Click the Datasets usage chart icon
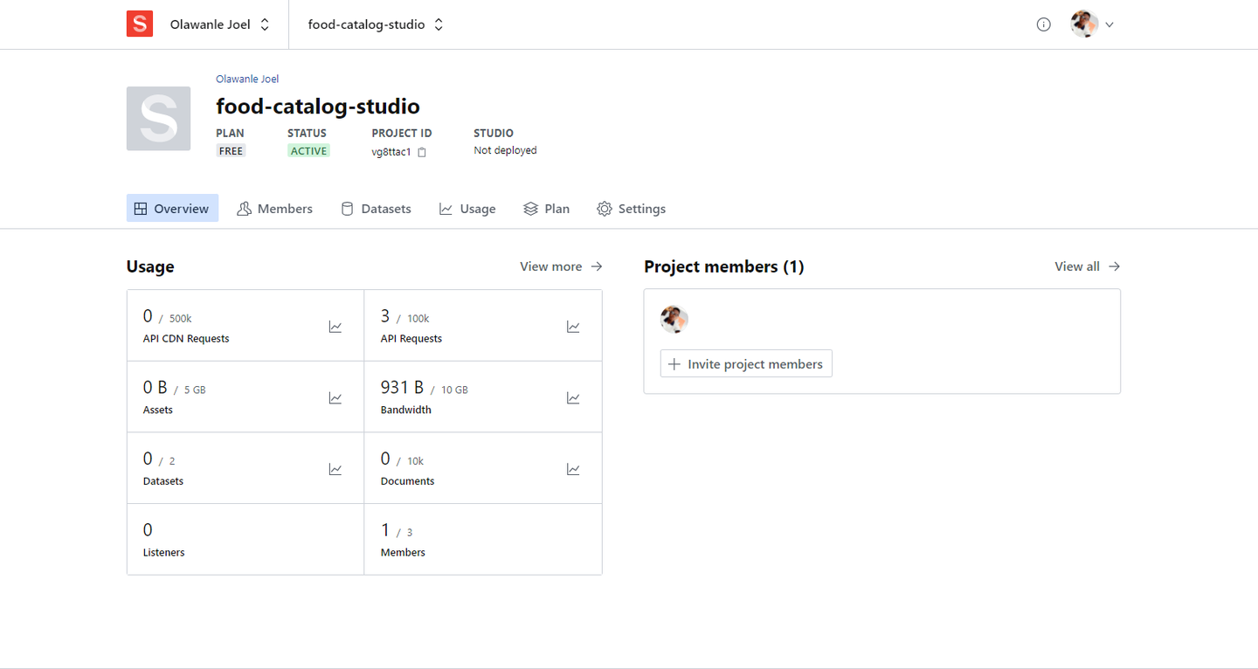The height and width of the screenshot is (669, 1258). point(335,469)
